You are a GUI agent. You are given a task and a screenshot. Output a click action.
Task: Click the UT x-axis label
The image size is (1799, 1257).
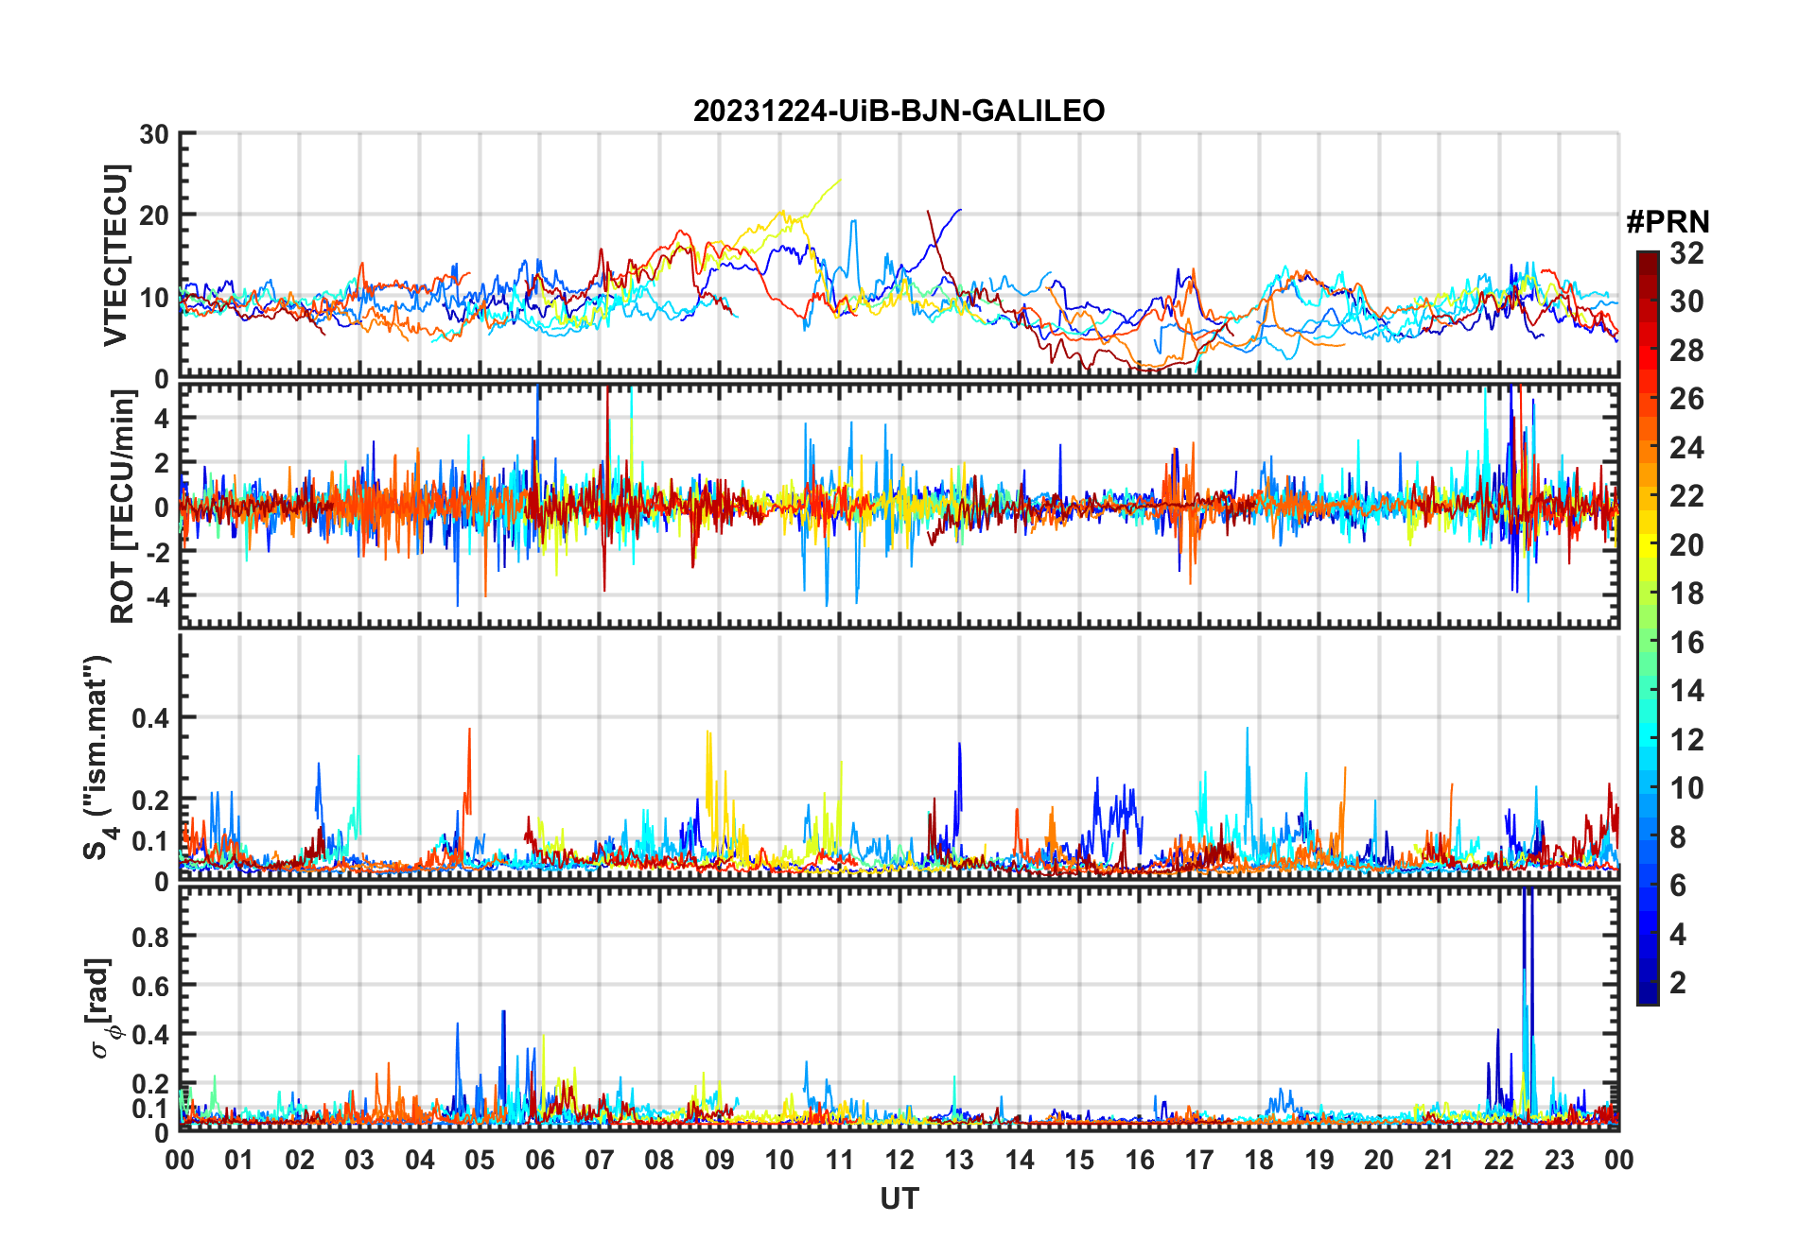pos(899,1199)
